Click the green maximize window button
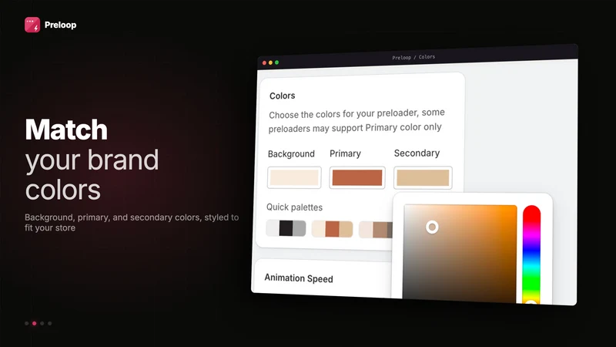616x347 pixels. pos(277,62)
